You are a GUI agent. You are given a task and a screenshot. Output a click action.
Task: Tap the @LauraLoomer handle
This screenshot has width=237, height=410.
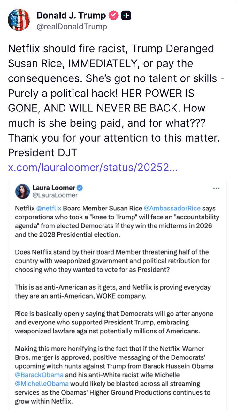click(x=55, y=195)
